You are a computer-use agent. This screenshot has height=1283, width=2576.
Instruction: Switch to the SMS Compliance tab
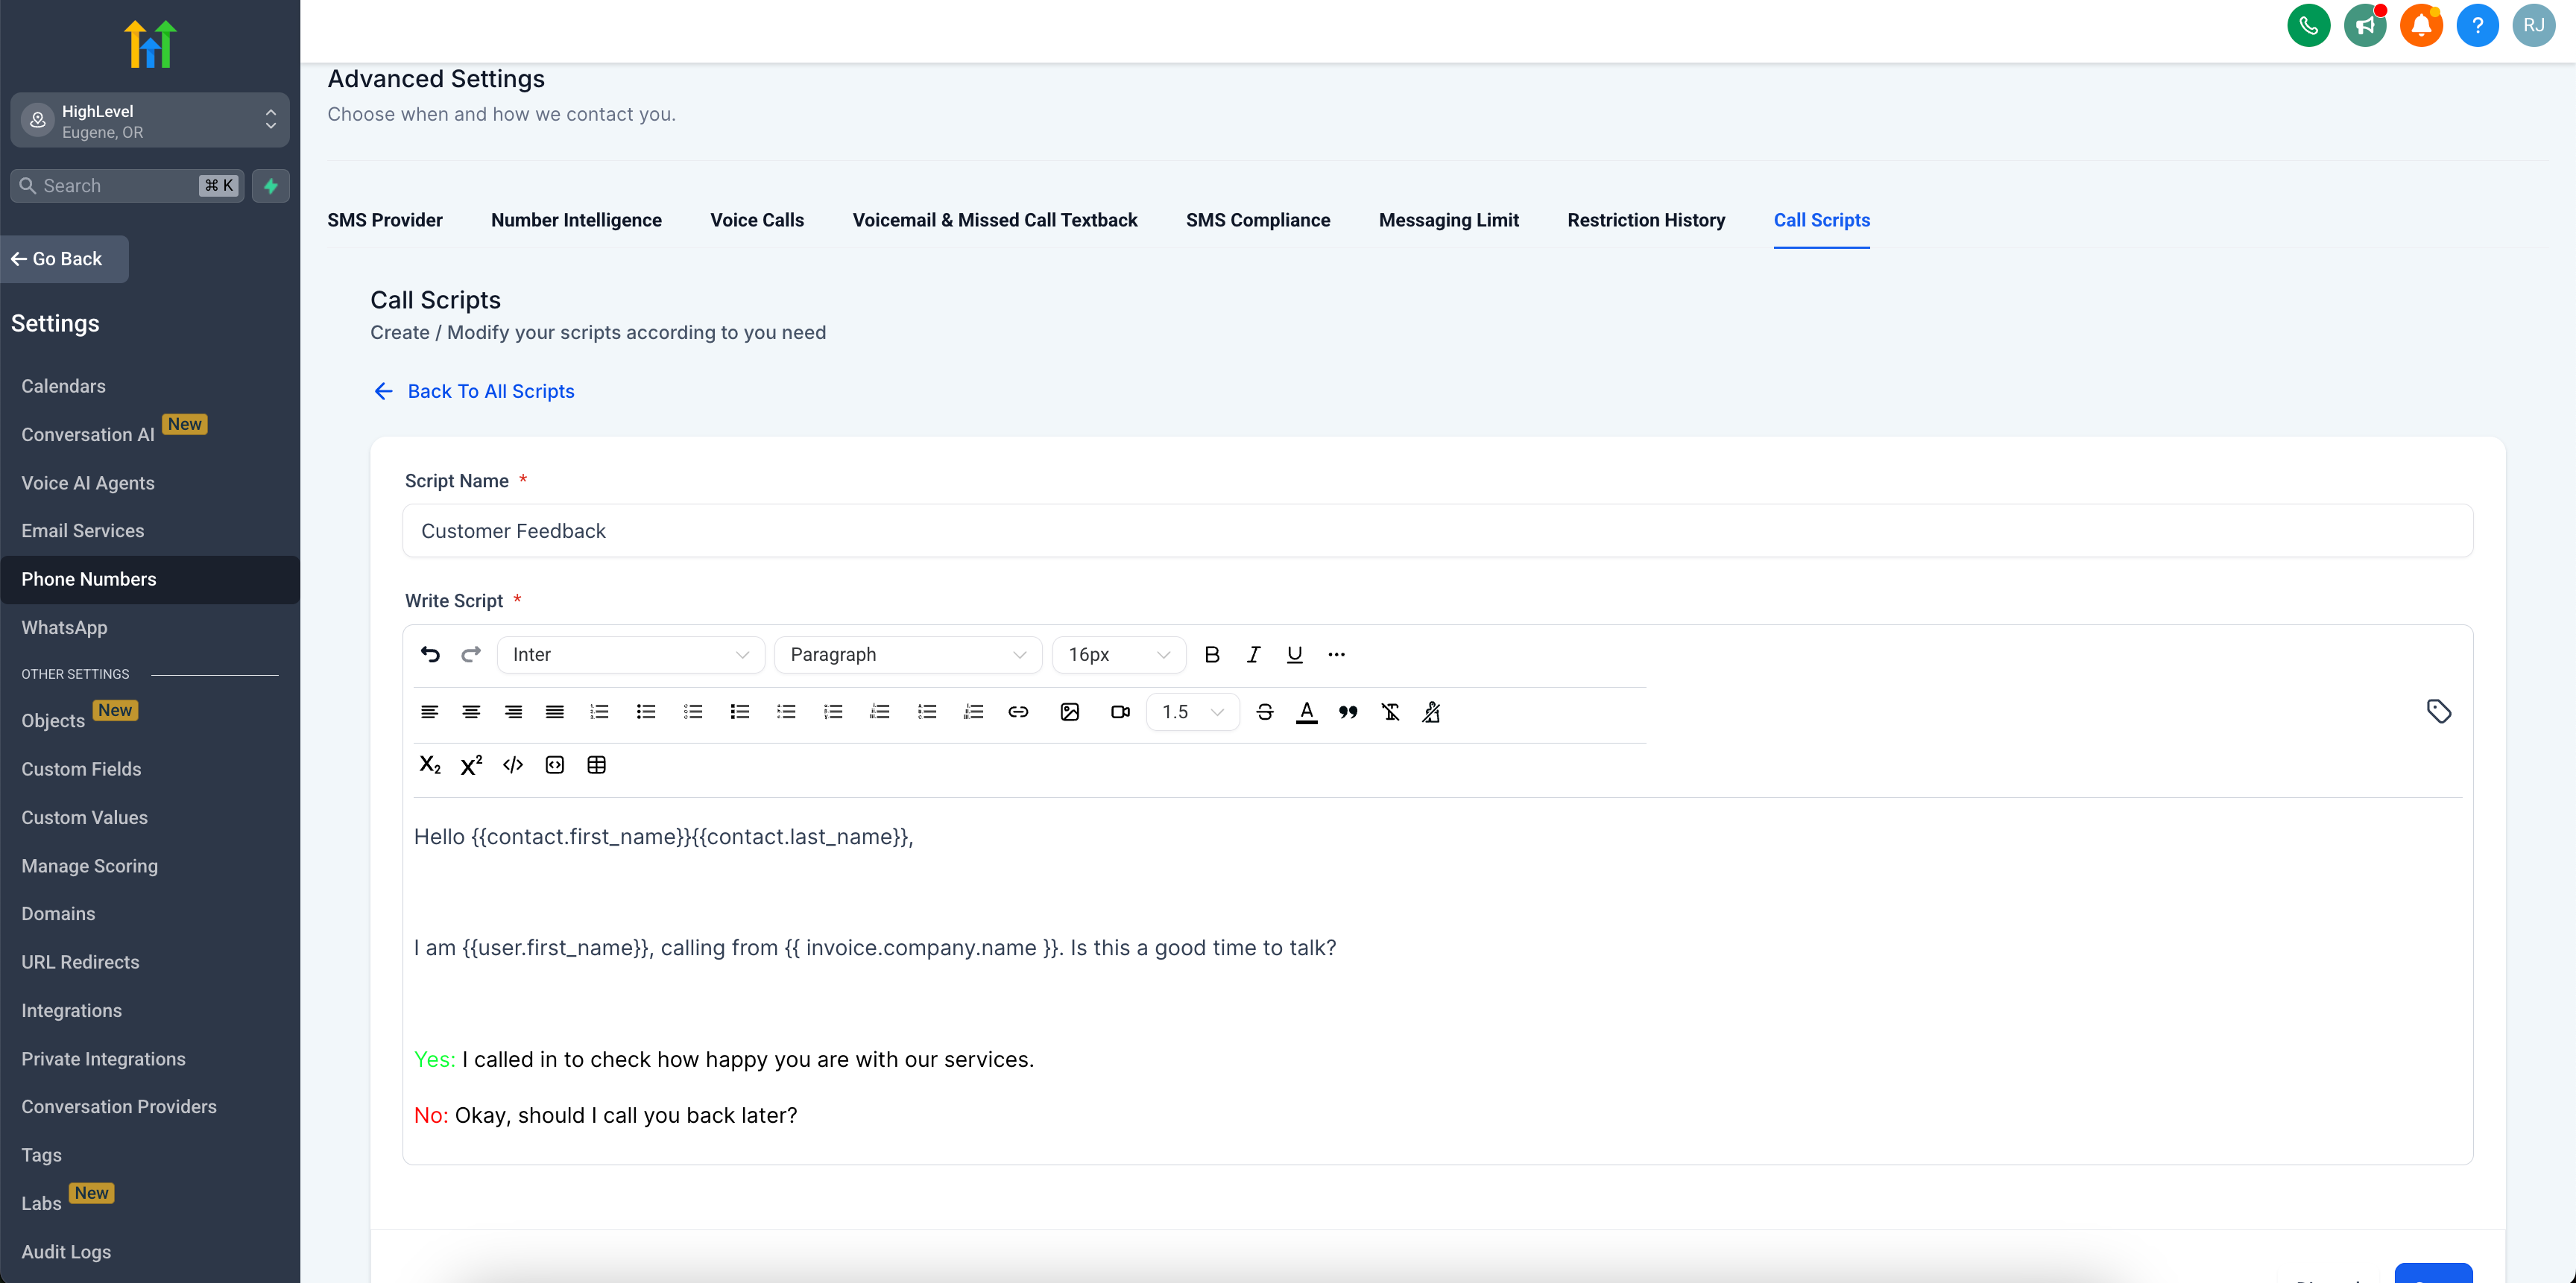pos(1257,220)
